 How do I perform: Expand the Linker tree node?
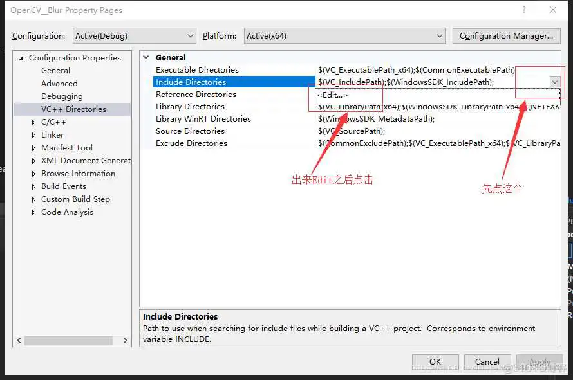[33, 135]
